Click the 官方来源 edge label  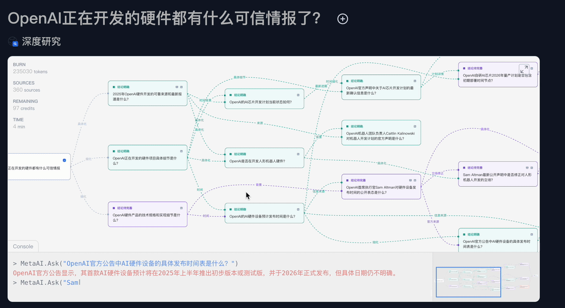coord(433,222)
